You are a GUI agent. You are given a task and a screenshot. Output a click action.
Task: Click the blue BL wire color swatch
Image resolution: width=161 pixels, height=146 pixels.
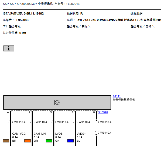[x=70, y=141]
